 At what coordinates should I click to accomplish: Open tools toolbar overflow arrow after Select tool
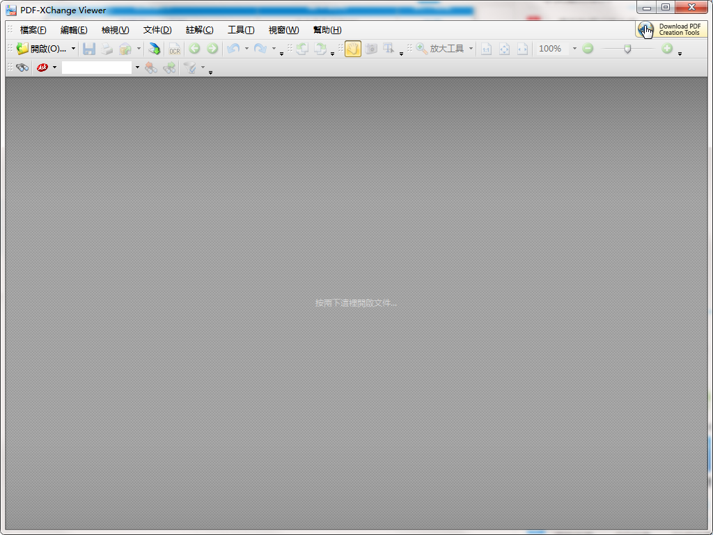(x=401, y=54)
